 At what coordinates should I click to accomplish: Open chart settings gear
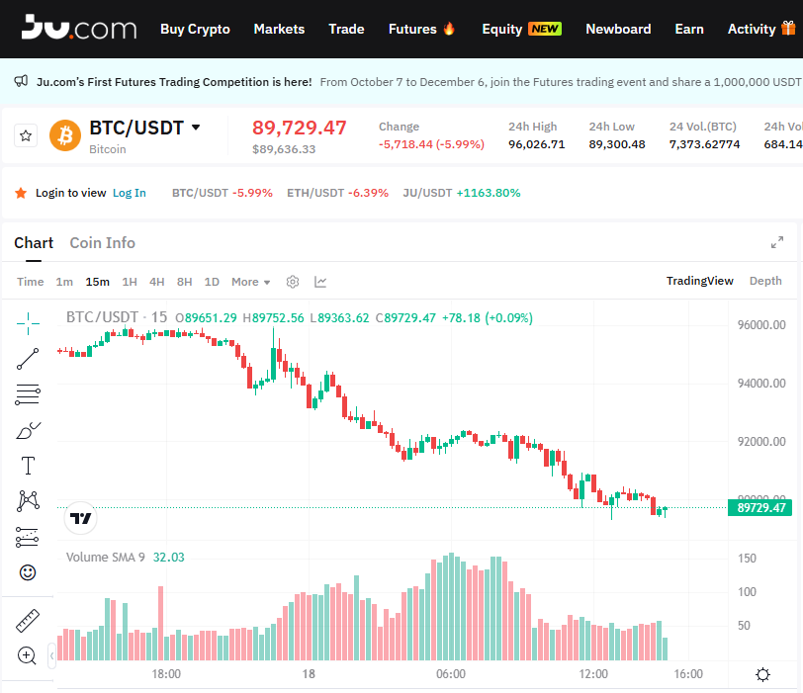click(293, 282)
